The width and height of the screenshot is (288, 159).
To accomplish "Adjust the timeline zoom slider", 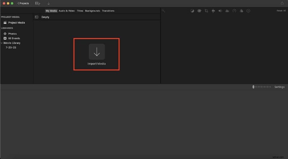I will pyautogui.click(x=262, y=87).
